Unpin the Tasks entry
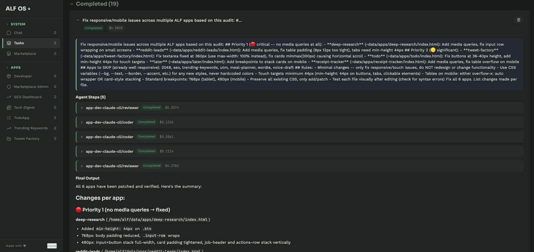Viewport: 534px width, 252px height. click(x=55, y=43)
